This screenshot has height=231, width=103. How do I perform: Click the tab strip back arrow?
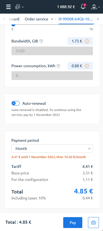(4, 19)
